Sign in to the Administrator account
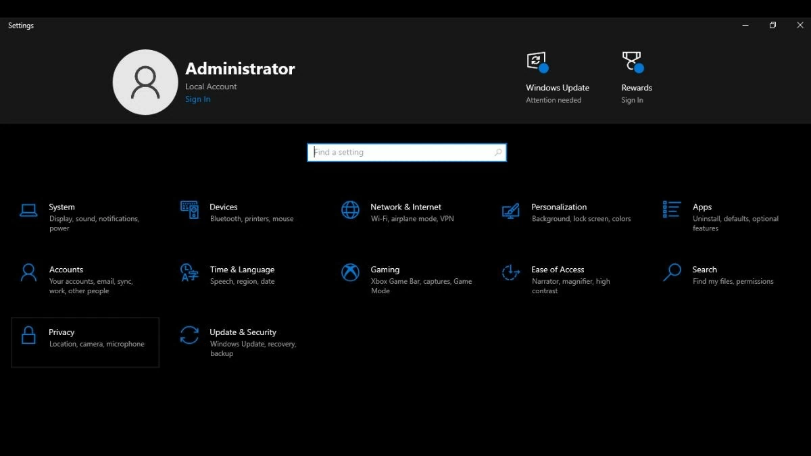The image size is (811, 456). (x=197, y=99)
